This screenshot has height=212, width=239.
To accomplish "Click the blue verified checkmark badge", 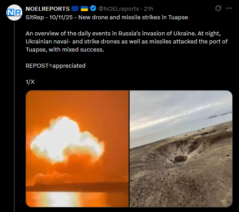I will (93, 9).
